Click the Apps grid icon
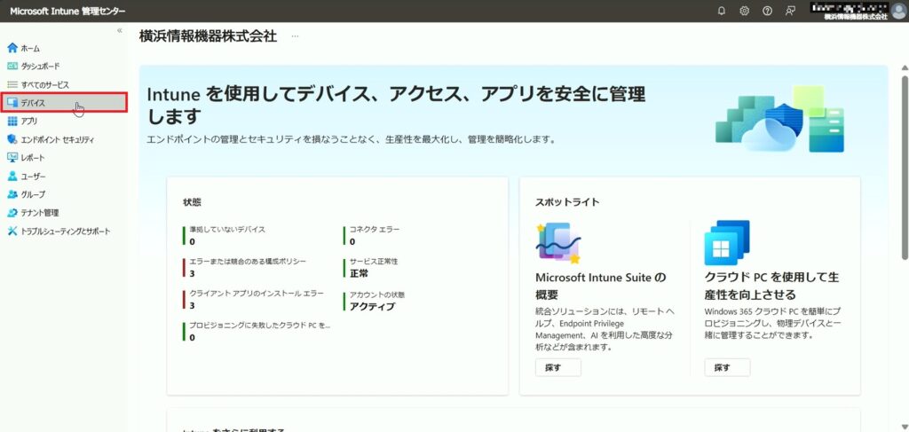 click(12, 121)
